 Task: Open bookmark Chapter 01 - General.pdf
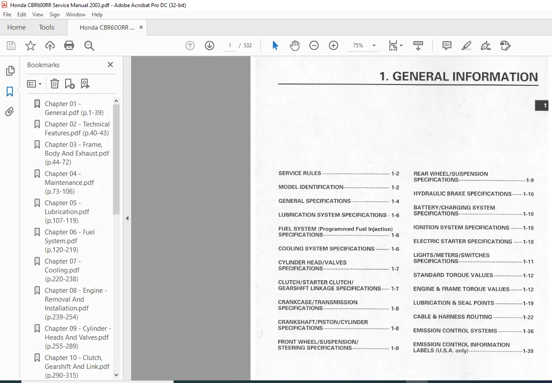(74, 108)
